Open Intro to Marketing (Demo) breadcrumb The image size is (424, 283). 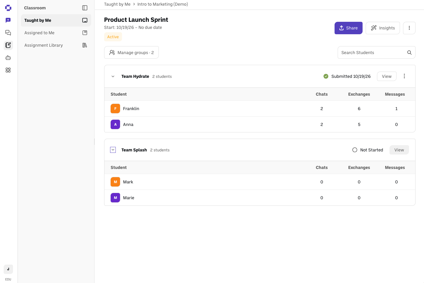[163, 4]
